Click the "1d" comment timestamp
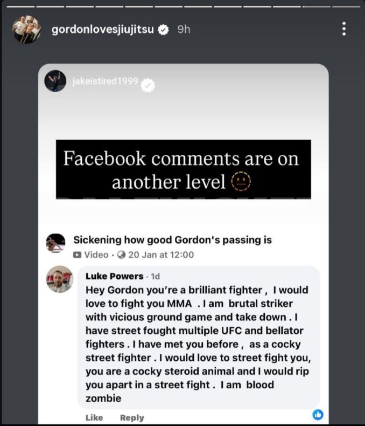Viewport: 365px width, 426px height. 155,276
